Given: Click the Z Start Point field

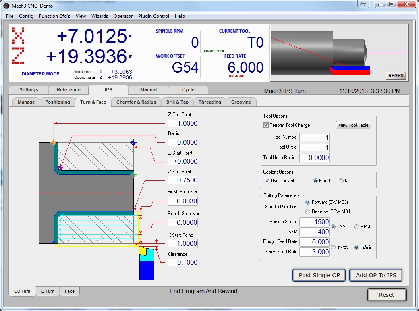Looking at the screenshot, I should coord(183,161).
